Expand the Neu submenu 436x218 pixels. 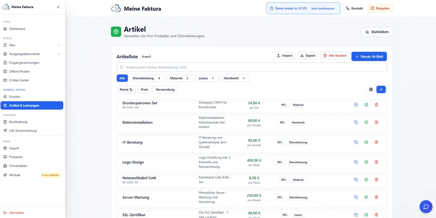pos(59,45)
